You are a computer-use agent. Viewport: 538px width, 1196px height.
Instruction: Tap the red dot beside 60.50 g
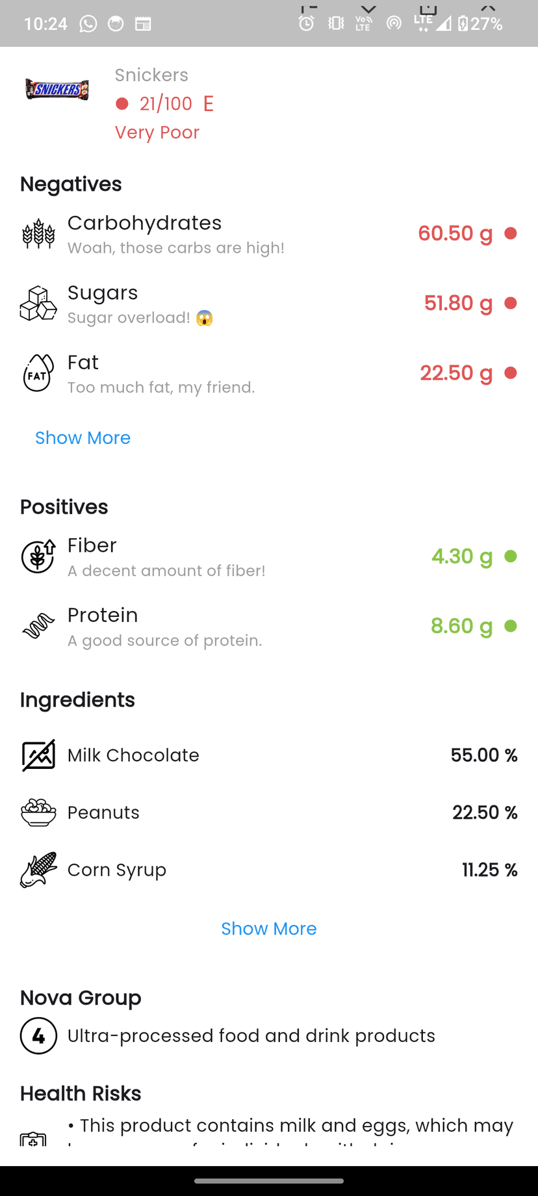(x=511, y=233)
